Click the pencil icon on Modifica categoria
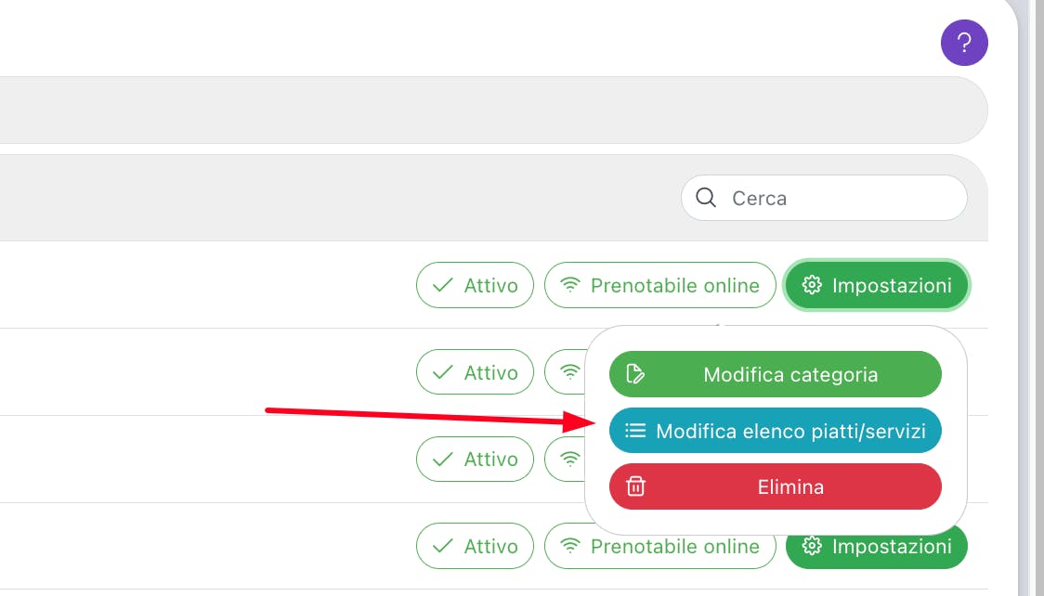This screenshot has width=1044, height=596. coord(636,374)
